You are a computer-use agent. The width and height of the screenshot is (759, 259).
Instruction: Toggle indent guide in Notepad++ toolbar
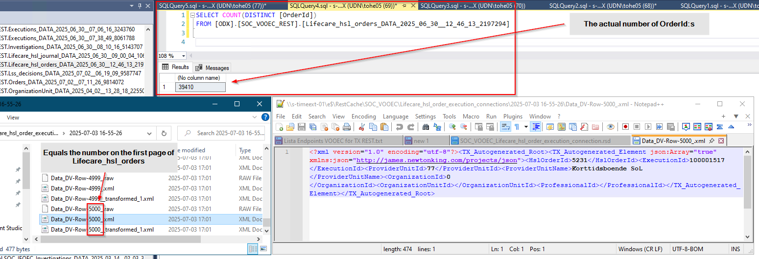tap(536, 127)
